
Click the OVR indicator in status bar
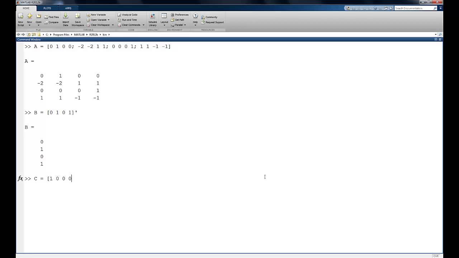pyautogui.click(x=436, y=256)
